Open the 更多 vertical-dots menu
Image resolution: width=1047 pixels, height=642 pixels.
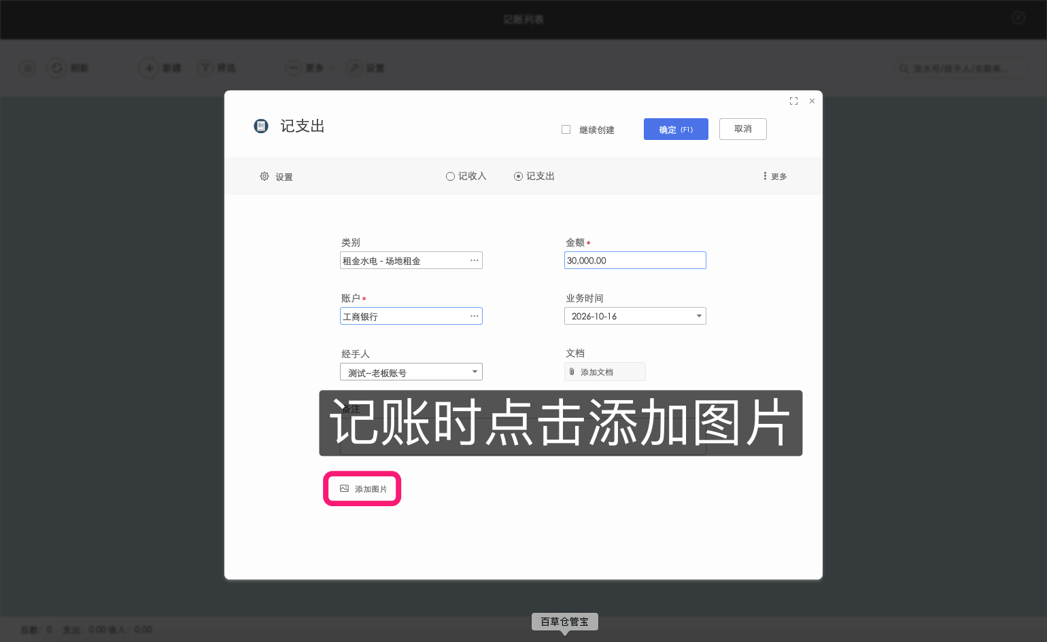774,176
